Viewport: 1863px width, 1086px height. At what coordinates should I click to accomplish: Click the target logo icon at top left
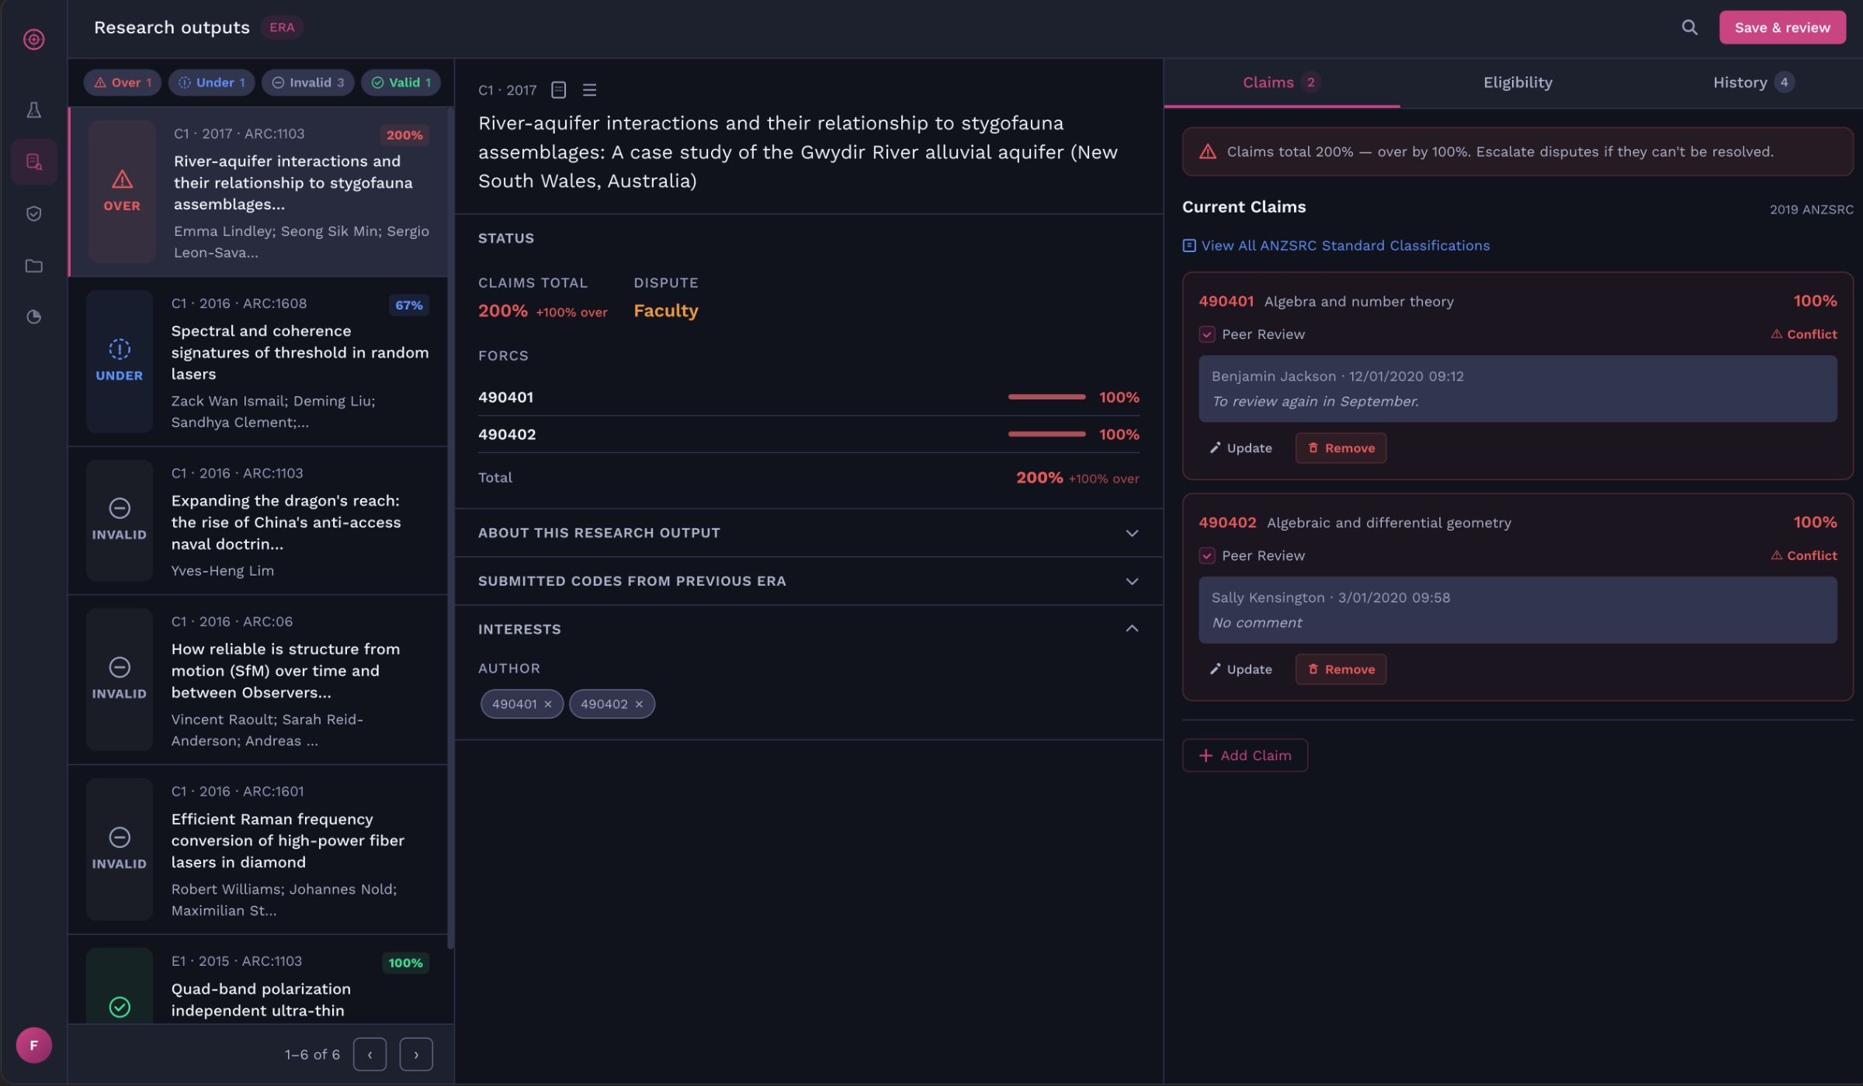tap(34, 39)
